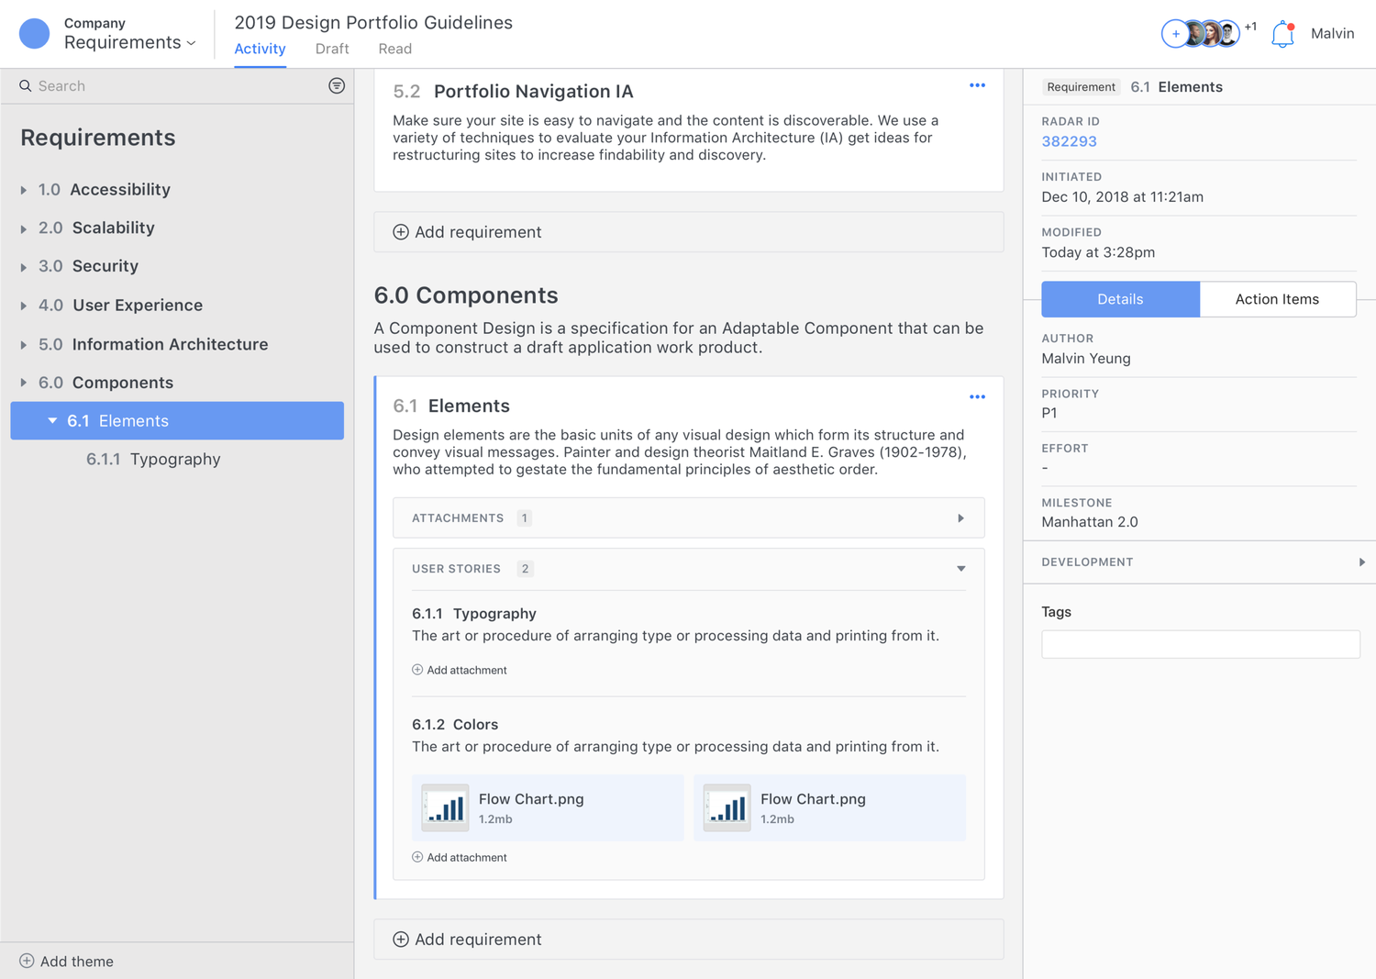Click the +1 more collaborators indicator
Image resolution: width=1376 pixels, height=979 pixels.
click(1250, 28)
